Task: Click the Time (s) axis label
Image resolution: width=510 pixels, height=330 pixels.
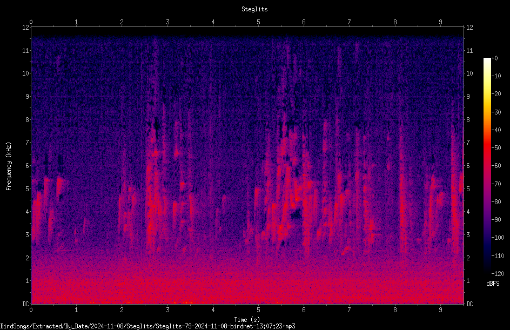Action: (247, 320)
